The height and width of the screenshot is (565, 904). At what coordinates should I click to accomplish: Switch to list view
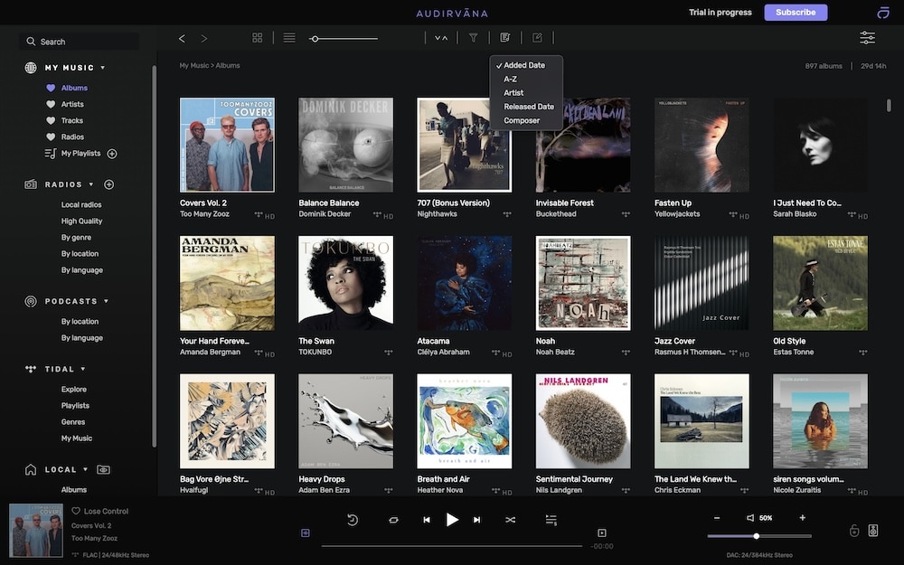[x=289, y=37]
